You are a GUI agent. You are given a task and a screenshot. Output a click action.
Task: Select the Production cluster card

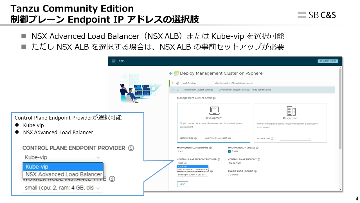(290, 123)
